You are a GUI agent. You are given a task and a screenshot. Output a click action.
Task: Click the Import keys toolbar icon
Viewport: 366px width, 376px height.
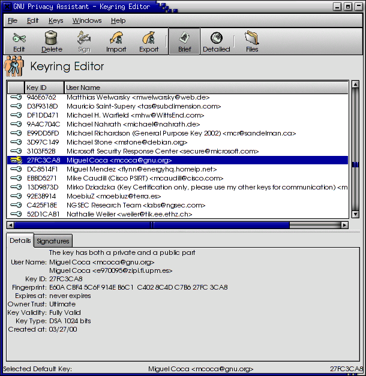[116, 41]
